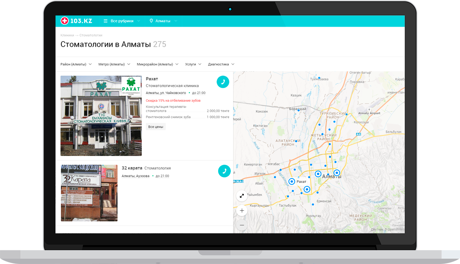Select the ring marker above Алматы label
The width and height of the screenshot is (460, 264).
337,173
